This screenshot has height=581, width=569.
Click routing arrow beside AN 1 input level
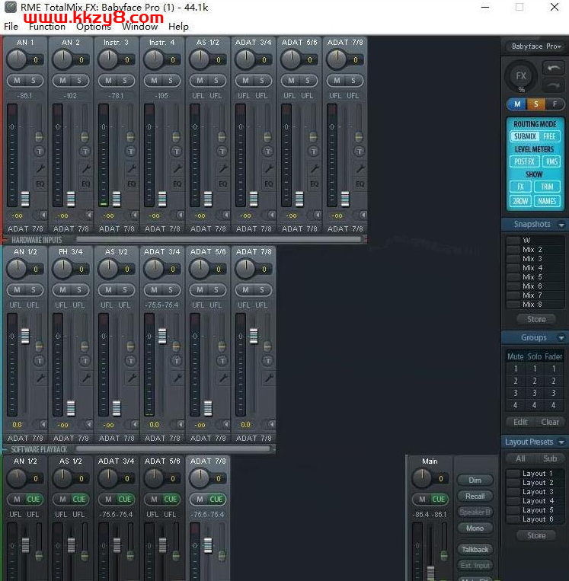(x=43, y=215)
